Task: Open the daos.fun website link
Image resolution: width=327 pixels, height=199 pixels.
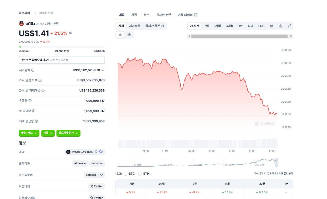Action: point(97,163)
